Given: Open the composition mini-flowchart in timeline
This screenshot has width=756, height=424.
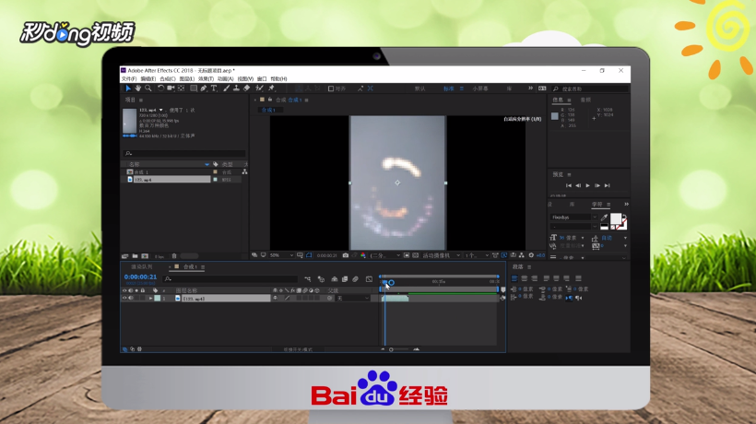Looking at the screenshot, I should click(x=308, y=279).
